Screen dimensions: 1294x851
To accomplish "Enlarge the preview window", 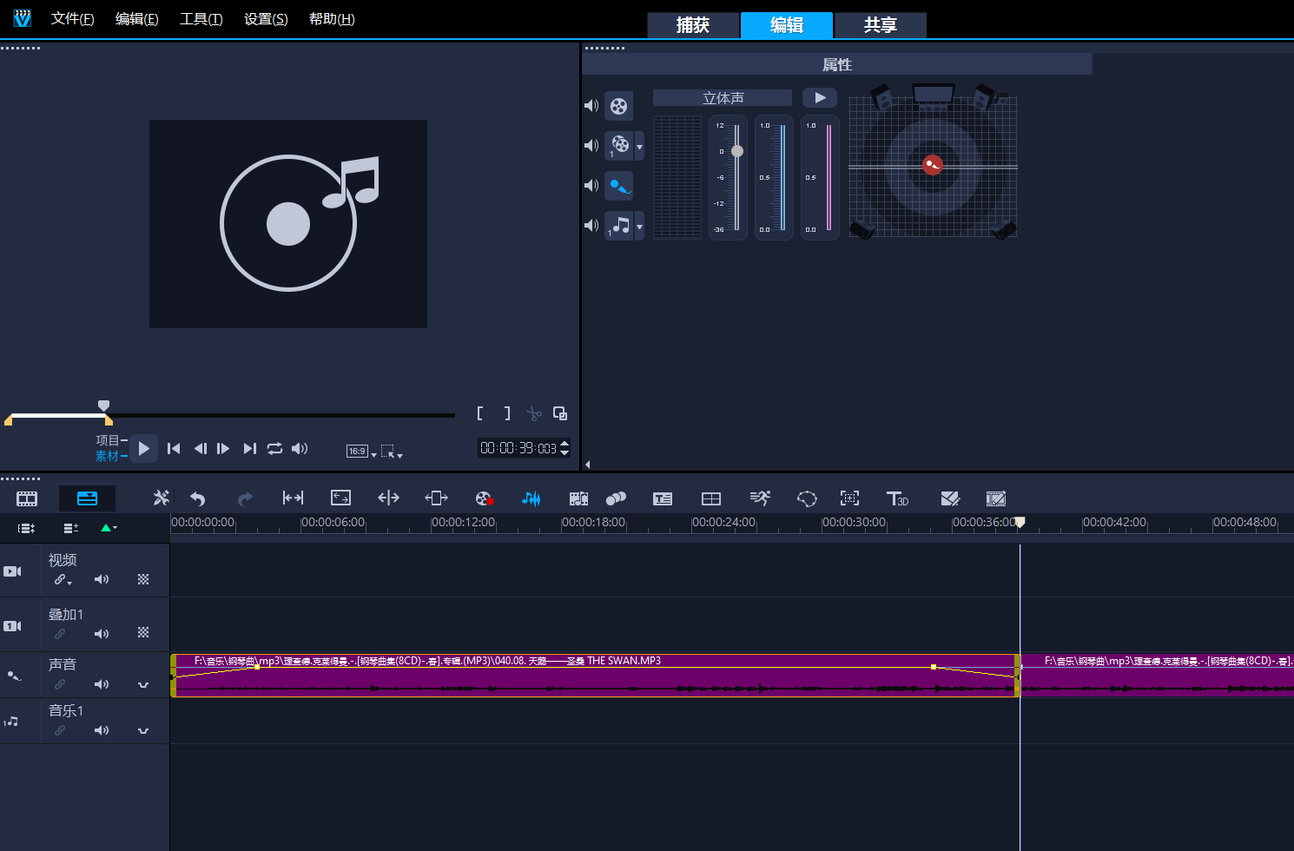I will [560, 413].
